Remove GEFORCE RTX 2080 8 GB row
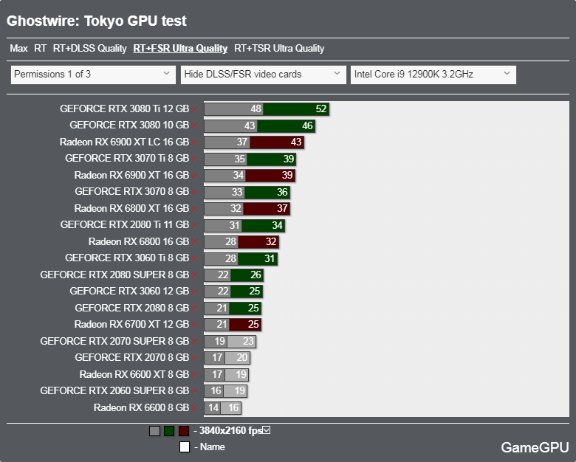Image resolution: width=576 pixels, height=462 pixels. 195,308
